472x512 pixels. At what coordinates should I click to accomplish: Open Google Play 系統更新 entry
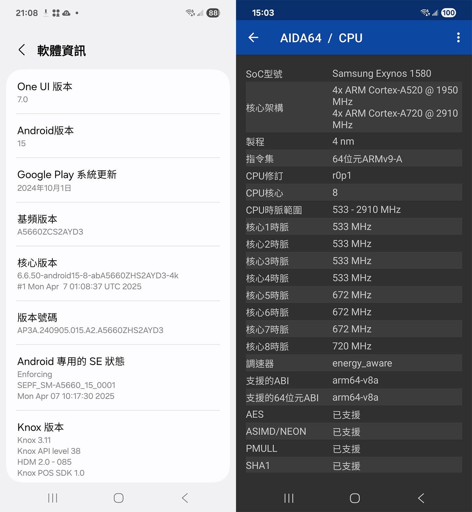coord(118,180)
